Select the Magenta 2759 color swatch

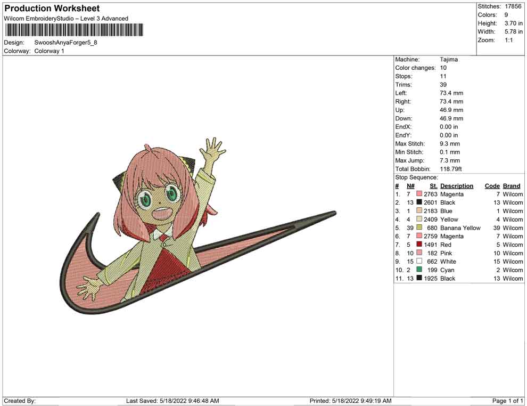tap(419, 236)
